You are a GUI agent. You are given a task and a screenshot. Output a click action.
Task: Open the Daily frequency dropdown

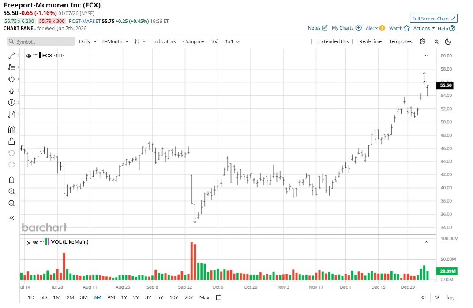[x=87, y=41]
